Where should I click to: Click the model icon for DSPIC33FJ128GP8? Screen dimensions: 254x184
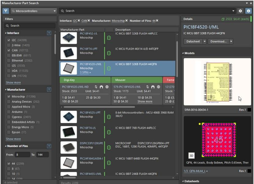tap(109, 148)
